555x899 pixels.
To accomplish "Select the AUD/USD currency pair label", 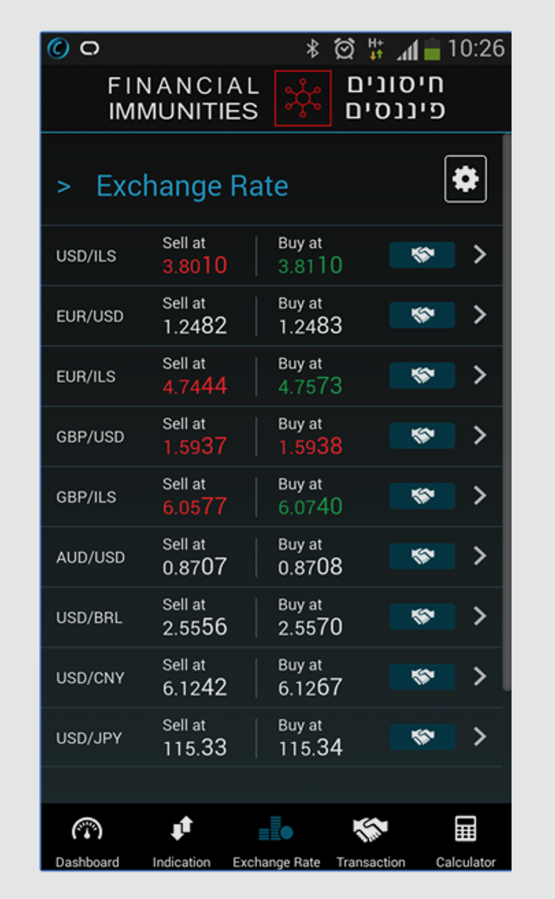I will [91, 557].
